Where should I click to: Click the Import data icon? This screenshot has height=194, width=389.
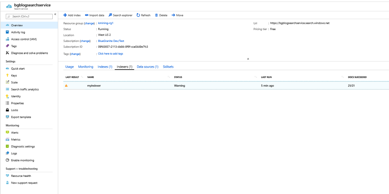87,15
